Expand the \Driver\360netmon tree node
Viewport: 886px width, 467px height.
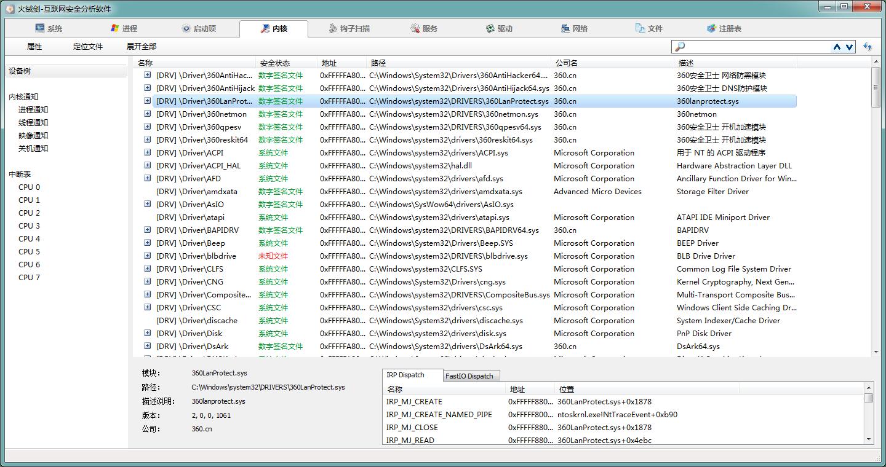coord(148,114)
